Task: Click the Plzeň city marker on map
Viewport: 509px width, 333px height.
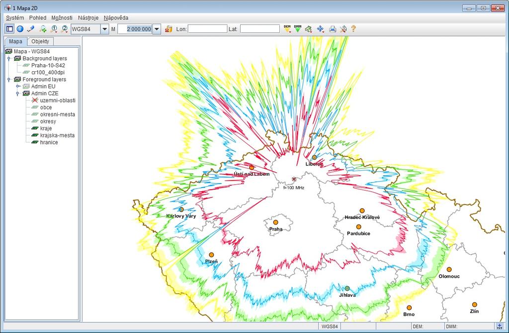Action: pos(211,255)
